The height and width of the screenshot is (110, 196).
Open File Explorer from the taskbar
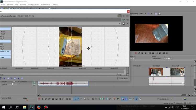[25, 107]
